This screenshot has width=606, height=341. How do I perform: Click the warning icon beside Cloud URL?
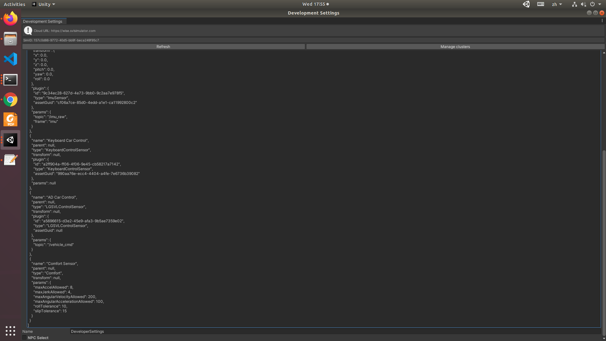click(28, 31)
